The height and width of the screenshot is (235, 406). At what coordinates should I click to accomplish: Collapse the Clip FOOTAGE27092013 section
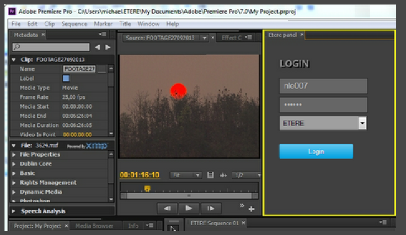(14, 59)
